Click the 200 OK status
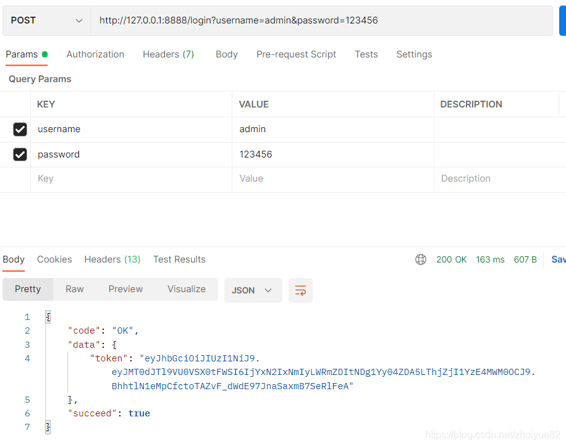The width and height of the screenshot is (566, 446). point(451,259)
